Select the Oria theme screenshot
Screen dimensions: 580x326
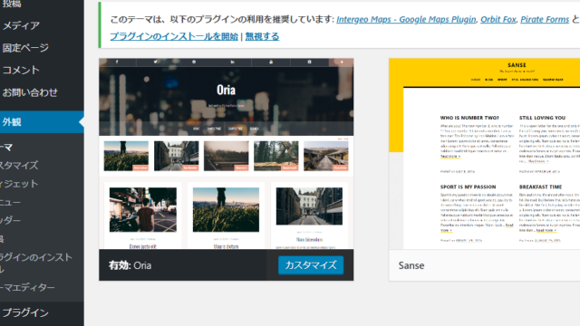click(x=226, y=154)
